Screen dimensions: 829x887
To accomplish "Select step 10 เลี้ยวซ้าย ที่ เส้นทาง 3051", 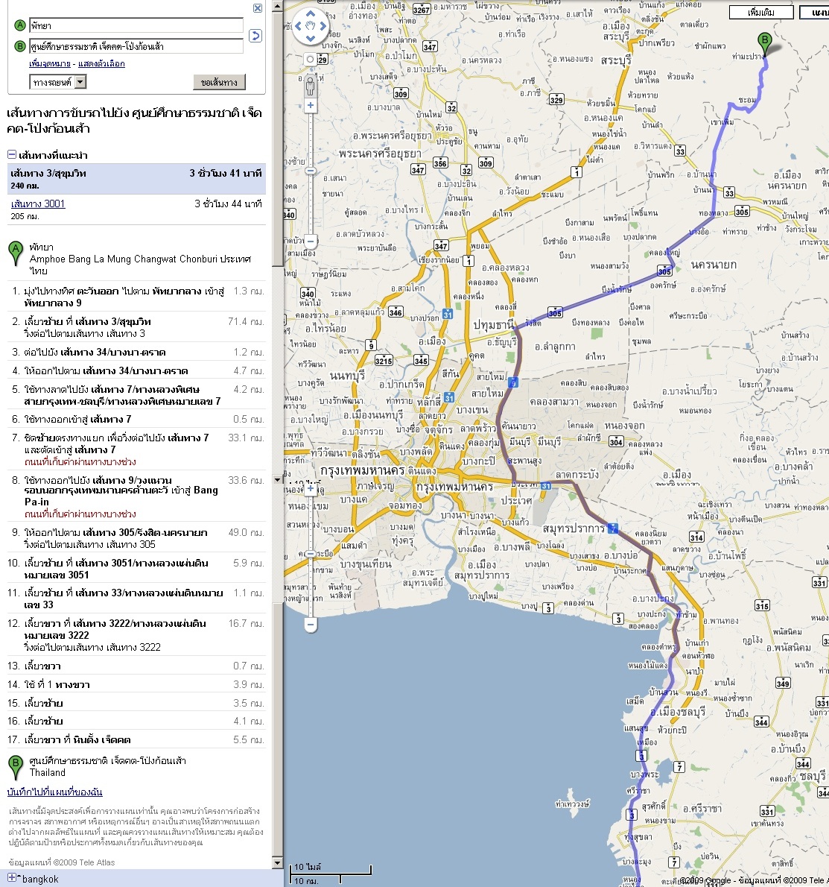I will 136,569.
